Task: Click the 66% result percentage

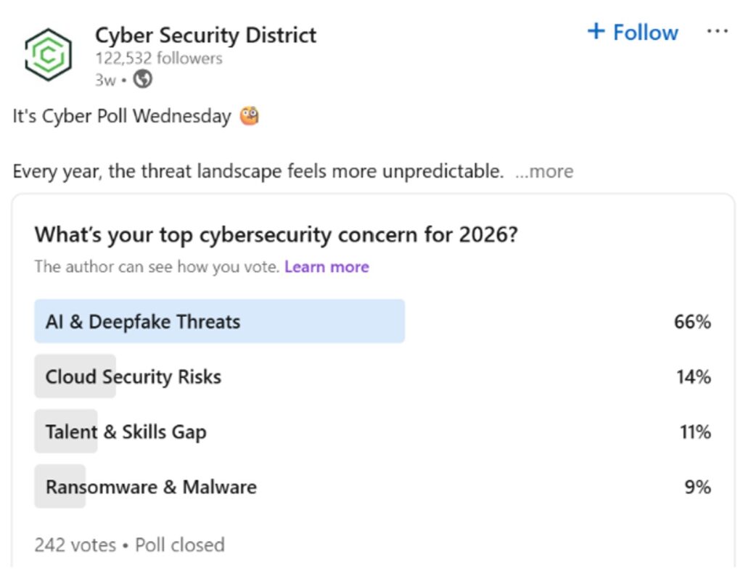Action: (x=692, y=322)
